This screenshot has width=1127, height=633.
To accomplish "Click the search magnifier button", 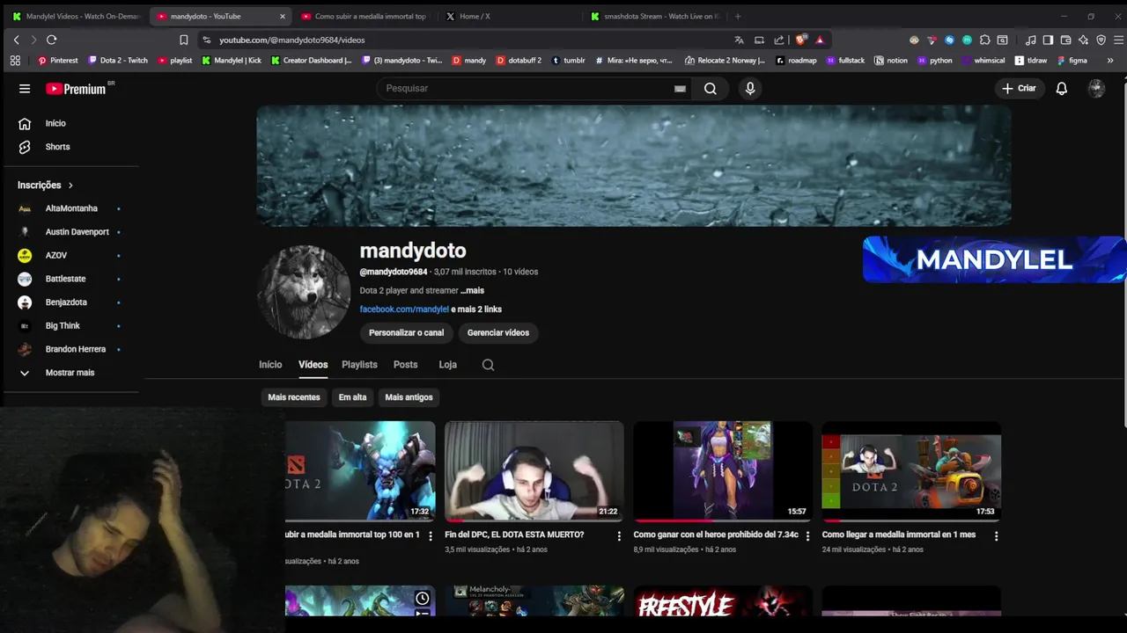I will pos(711,88).
